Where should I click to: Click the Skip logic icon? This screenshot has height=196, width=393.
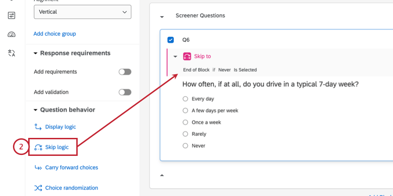38,147
